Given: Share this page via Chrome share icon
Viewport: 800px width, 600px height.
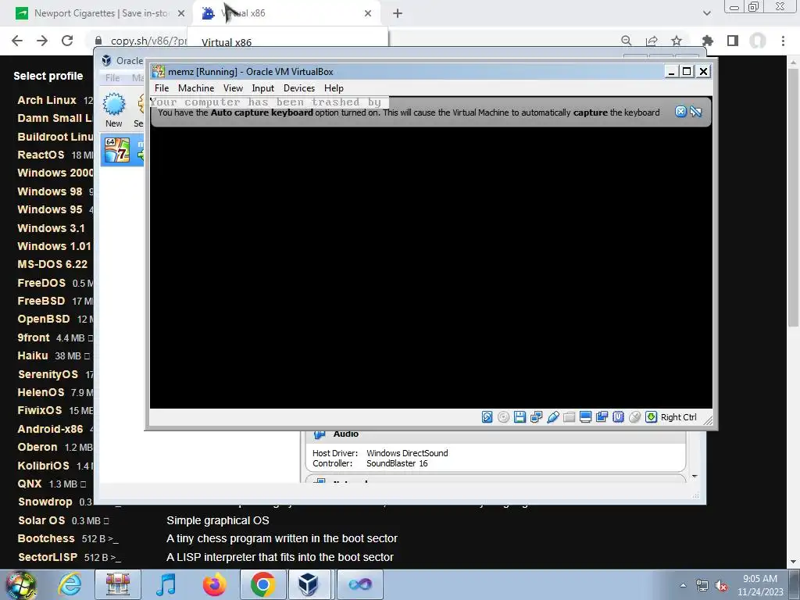Looking at the screenshot, I should click(x=652, y=41).
